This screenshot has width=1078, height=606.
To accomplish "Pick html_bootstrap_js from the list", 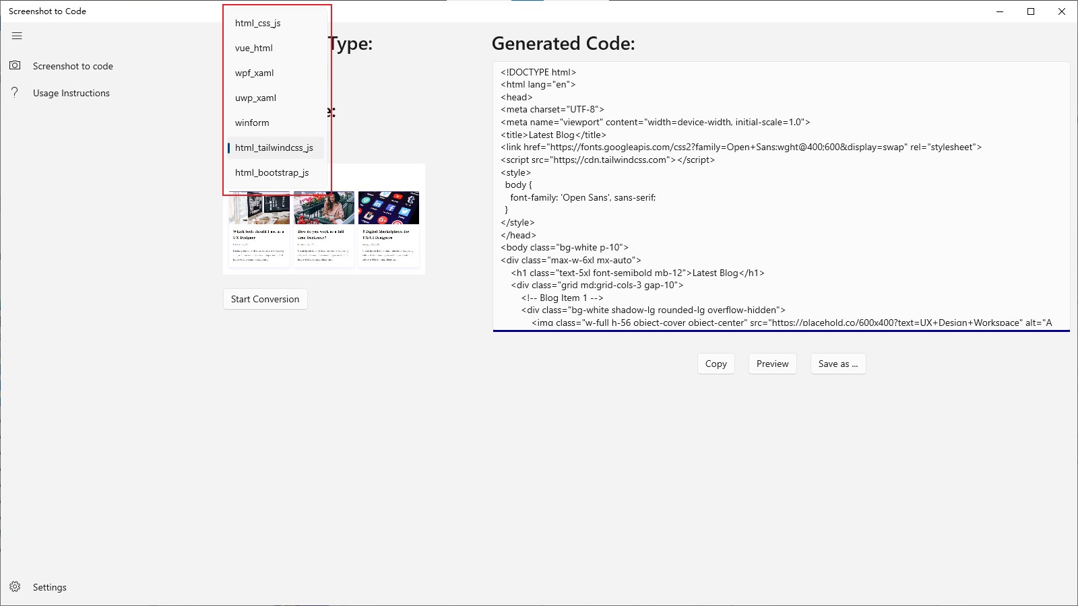I will (x=272, y=172).
